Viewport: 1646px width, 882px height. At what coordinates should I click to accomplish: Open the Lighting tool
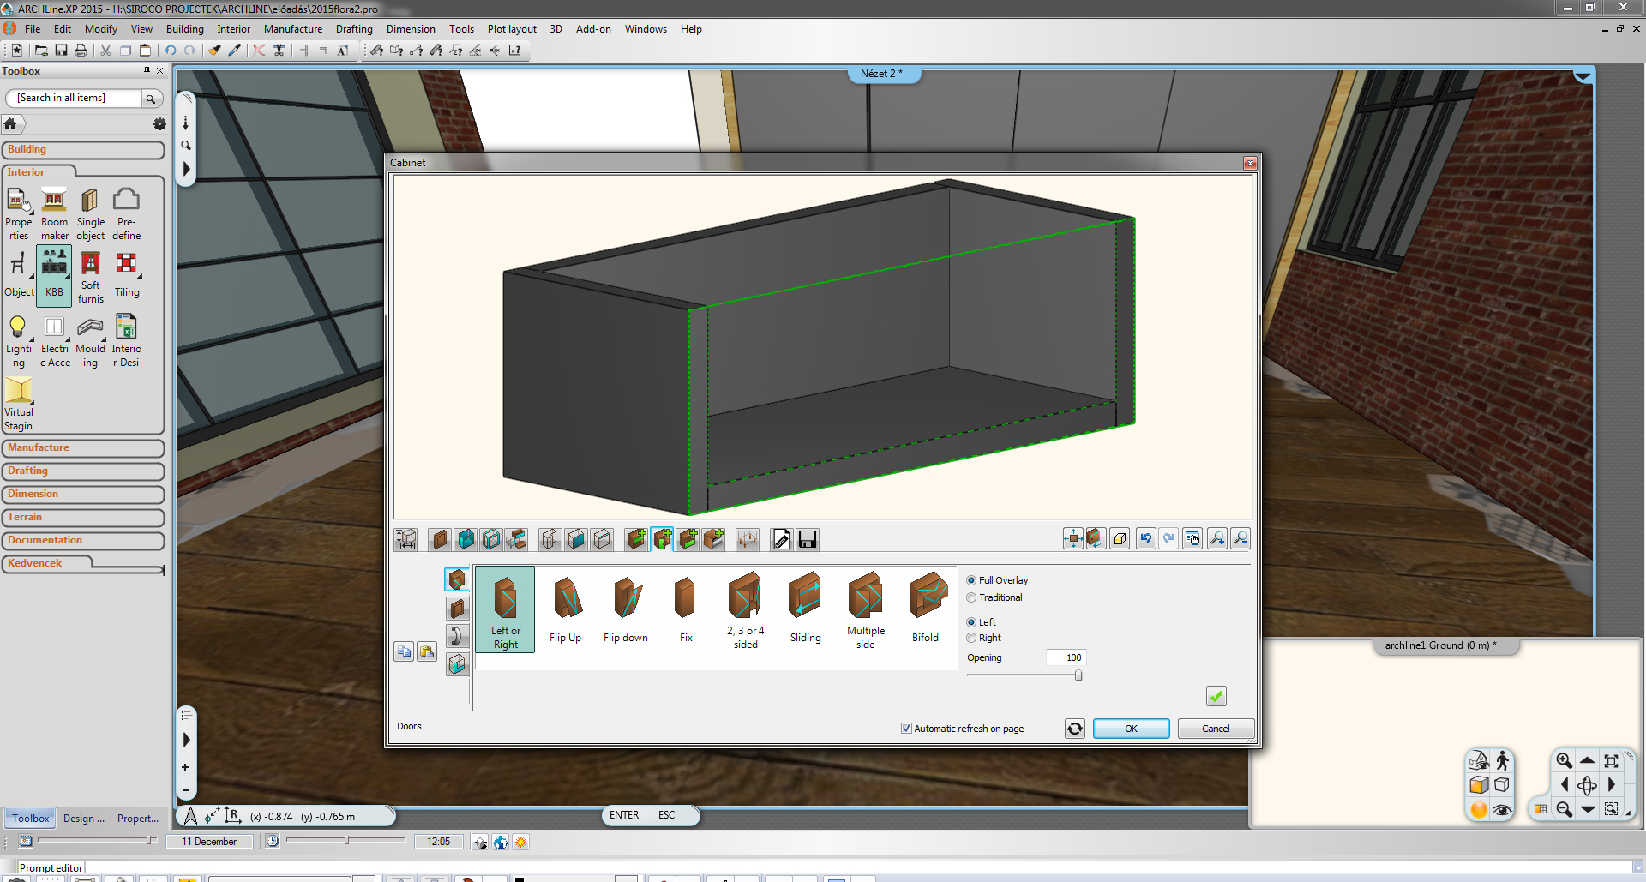(x=18, y=340)
